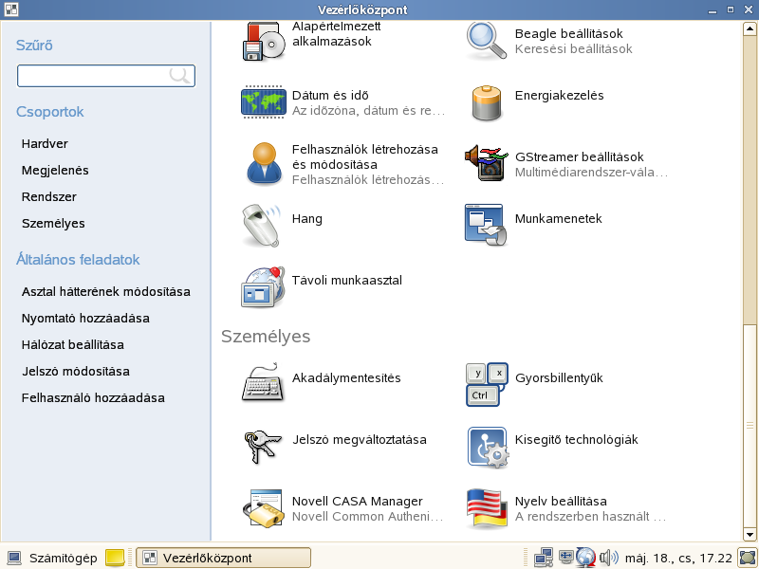
Task: Click the globe updater tray icon
Action: 585,558
